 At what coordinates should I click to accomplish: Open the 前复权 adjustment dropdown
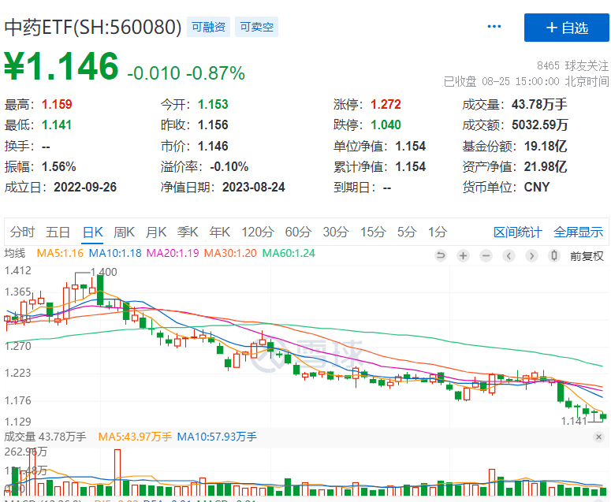pyautogui.click(x=587, y=255)
